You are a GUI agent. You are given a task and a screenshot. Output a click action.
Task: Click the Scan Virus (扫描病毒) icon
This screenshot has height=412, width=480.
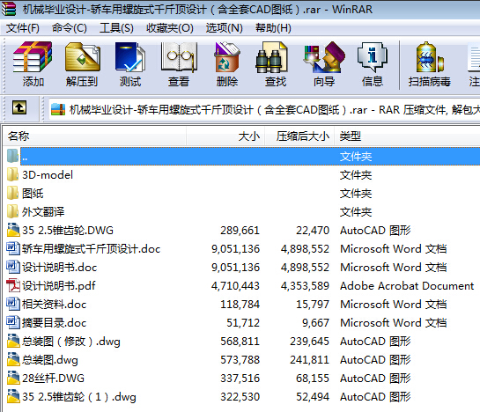click(429, 57)
